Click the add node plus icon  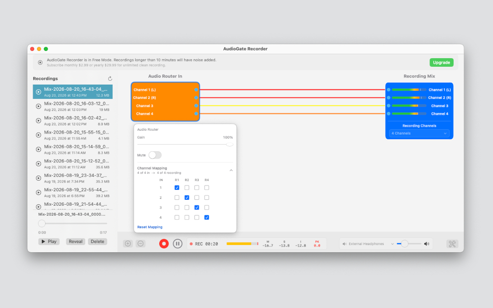coord(127,244)
